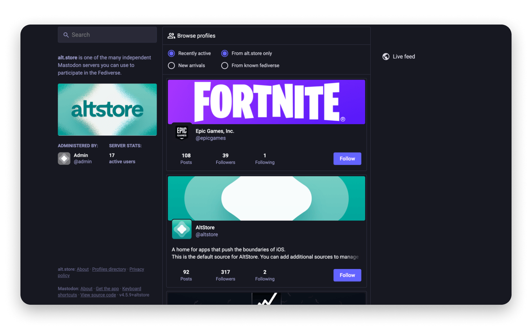
Task: Follow the AltStore profile
Action: (x=347, y=275)
